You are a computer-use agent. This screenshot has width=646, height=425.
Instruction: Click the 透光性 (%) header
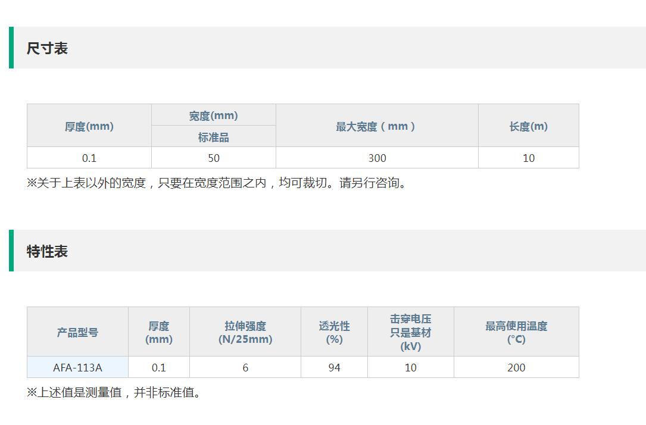(x=334, y=332)
